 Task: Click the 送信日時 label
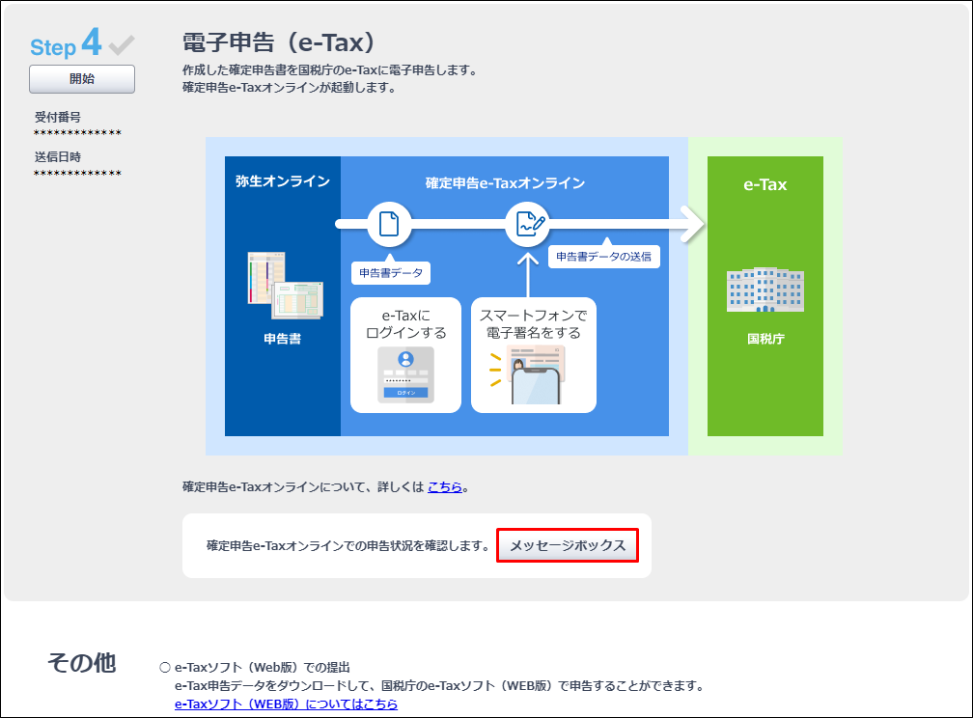point(58,157)
